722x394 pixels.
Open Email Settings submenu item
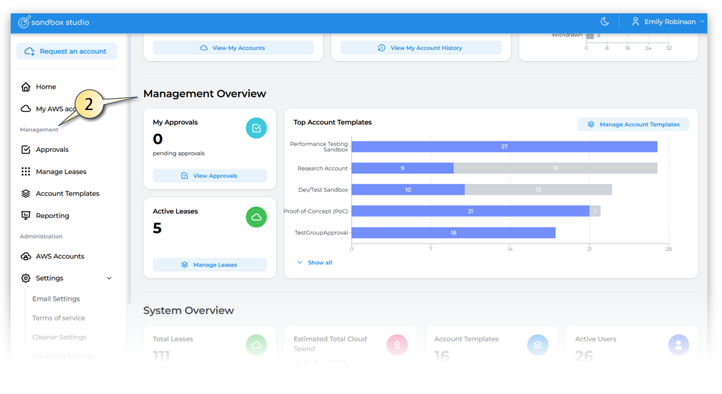point(56,299)
